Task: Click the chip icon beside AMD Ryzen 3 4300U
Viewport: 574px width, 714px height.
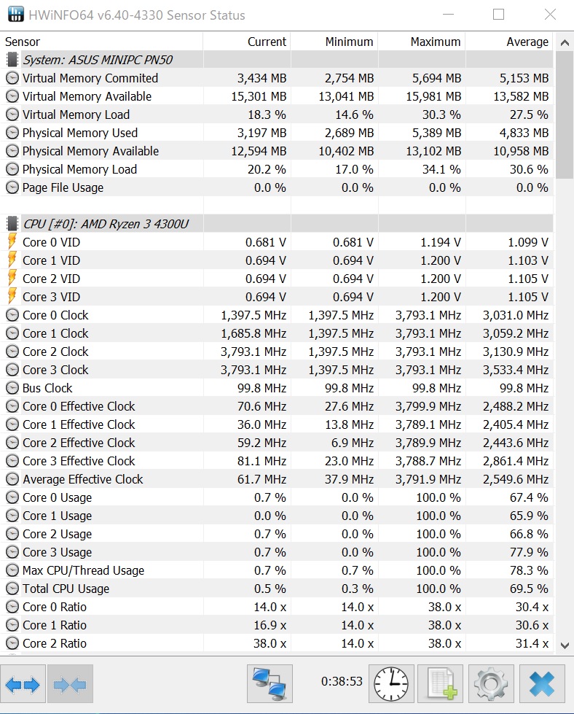Action: (12, 224)
